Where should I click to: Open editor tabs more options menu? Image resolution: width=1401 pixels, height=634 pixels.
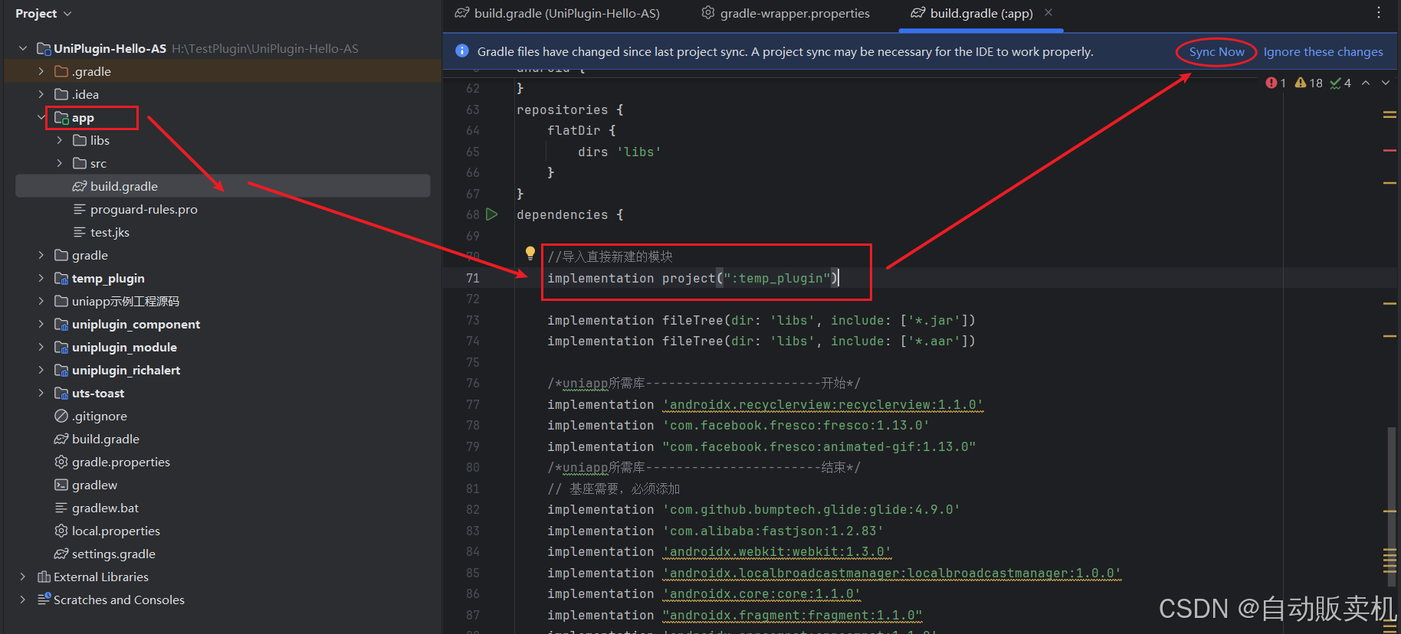coord(1378,12)
